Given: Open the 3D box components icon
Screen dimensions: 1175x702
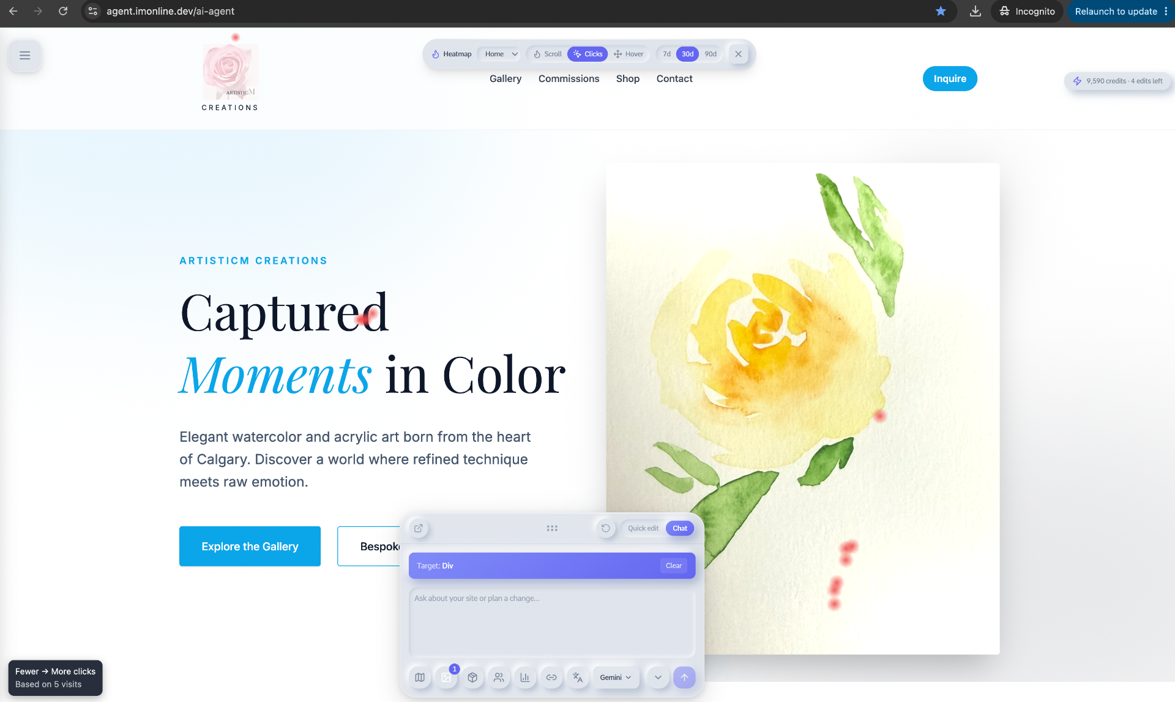Looking at the screenshot, I should (x=472, y=678).
